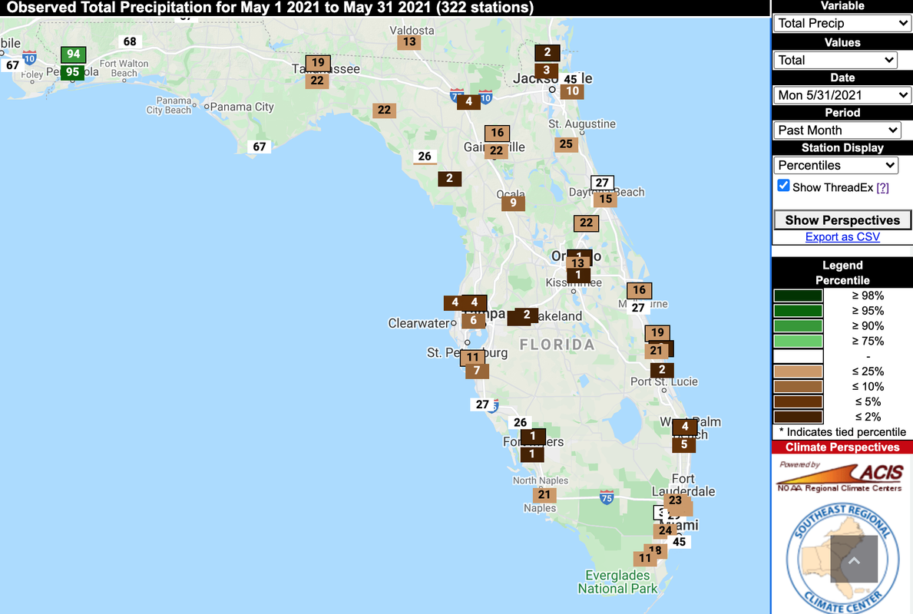
Task: Click the ≥ 75% legend color swatch
Action: click(799, 341)
